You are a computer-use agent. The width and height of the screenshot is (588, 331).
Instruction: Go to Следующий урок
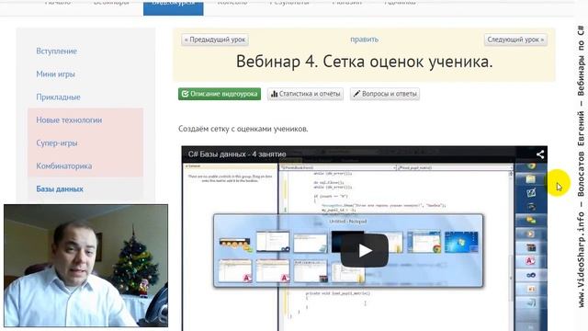[515, 40]
